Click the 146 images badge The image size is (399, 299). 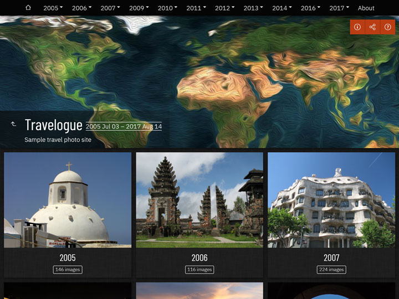click(x=68, y=270)
